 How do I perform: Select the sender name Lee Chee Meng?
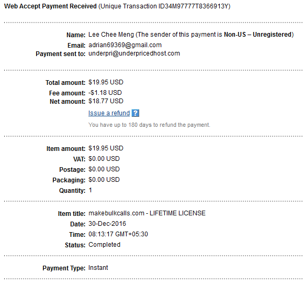click(x=111, y=35)
